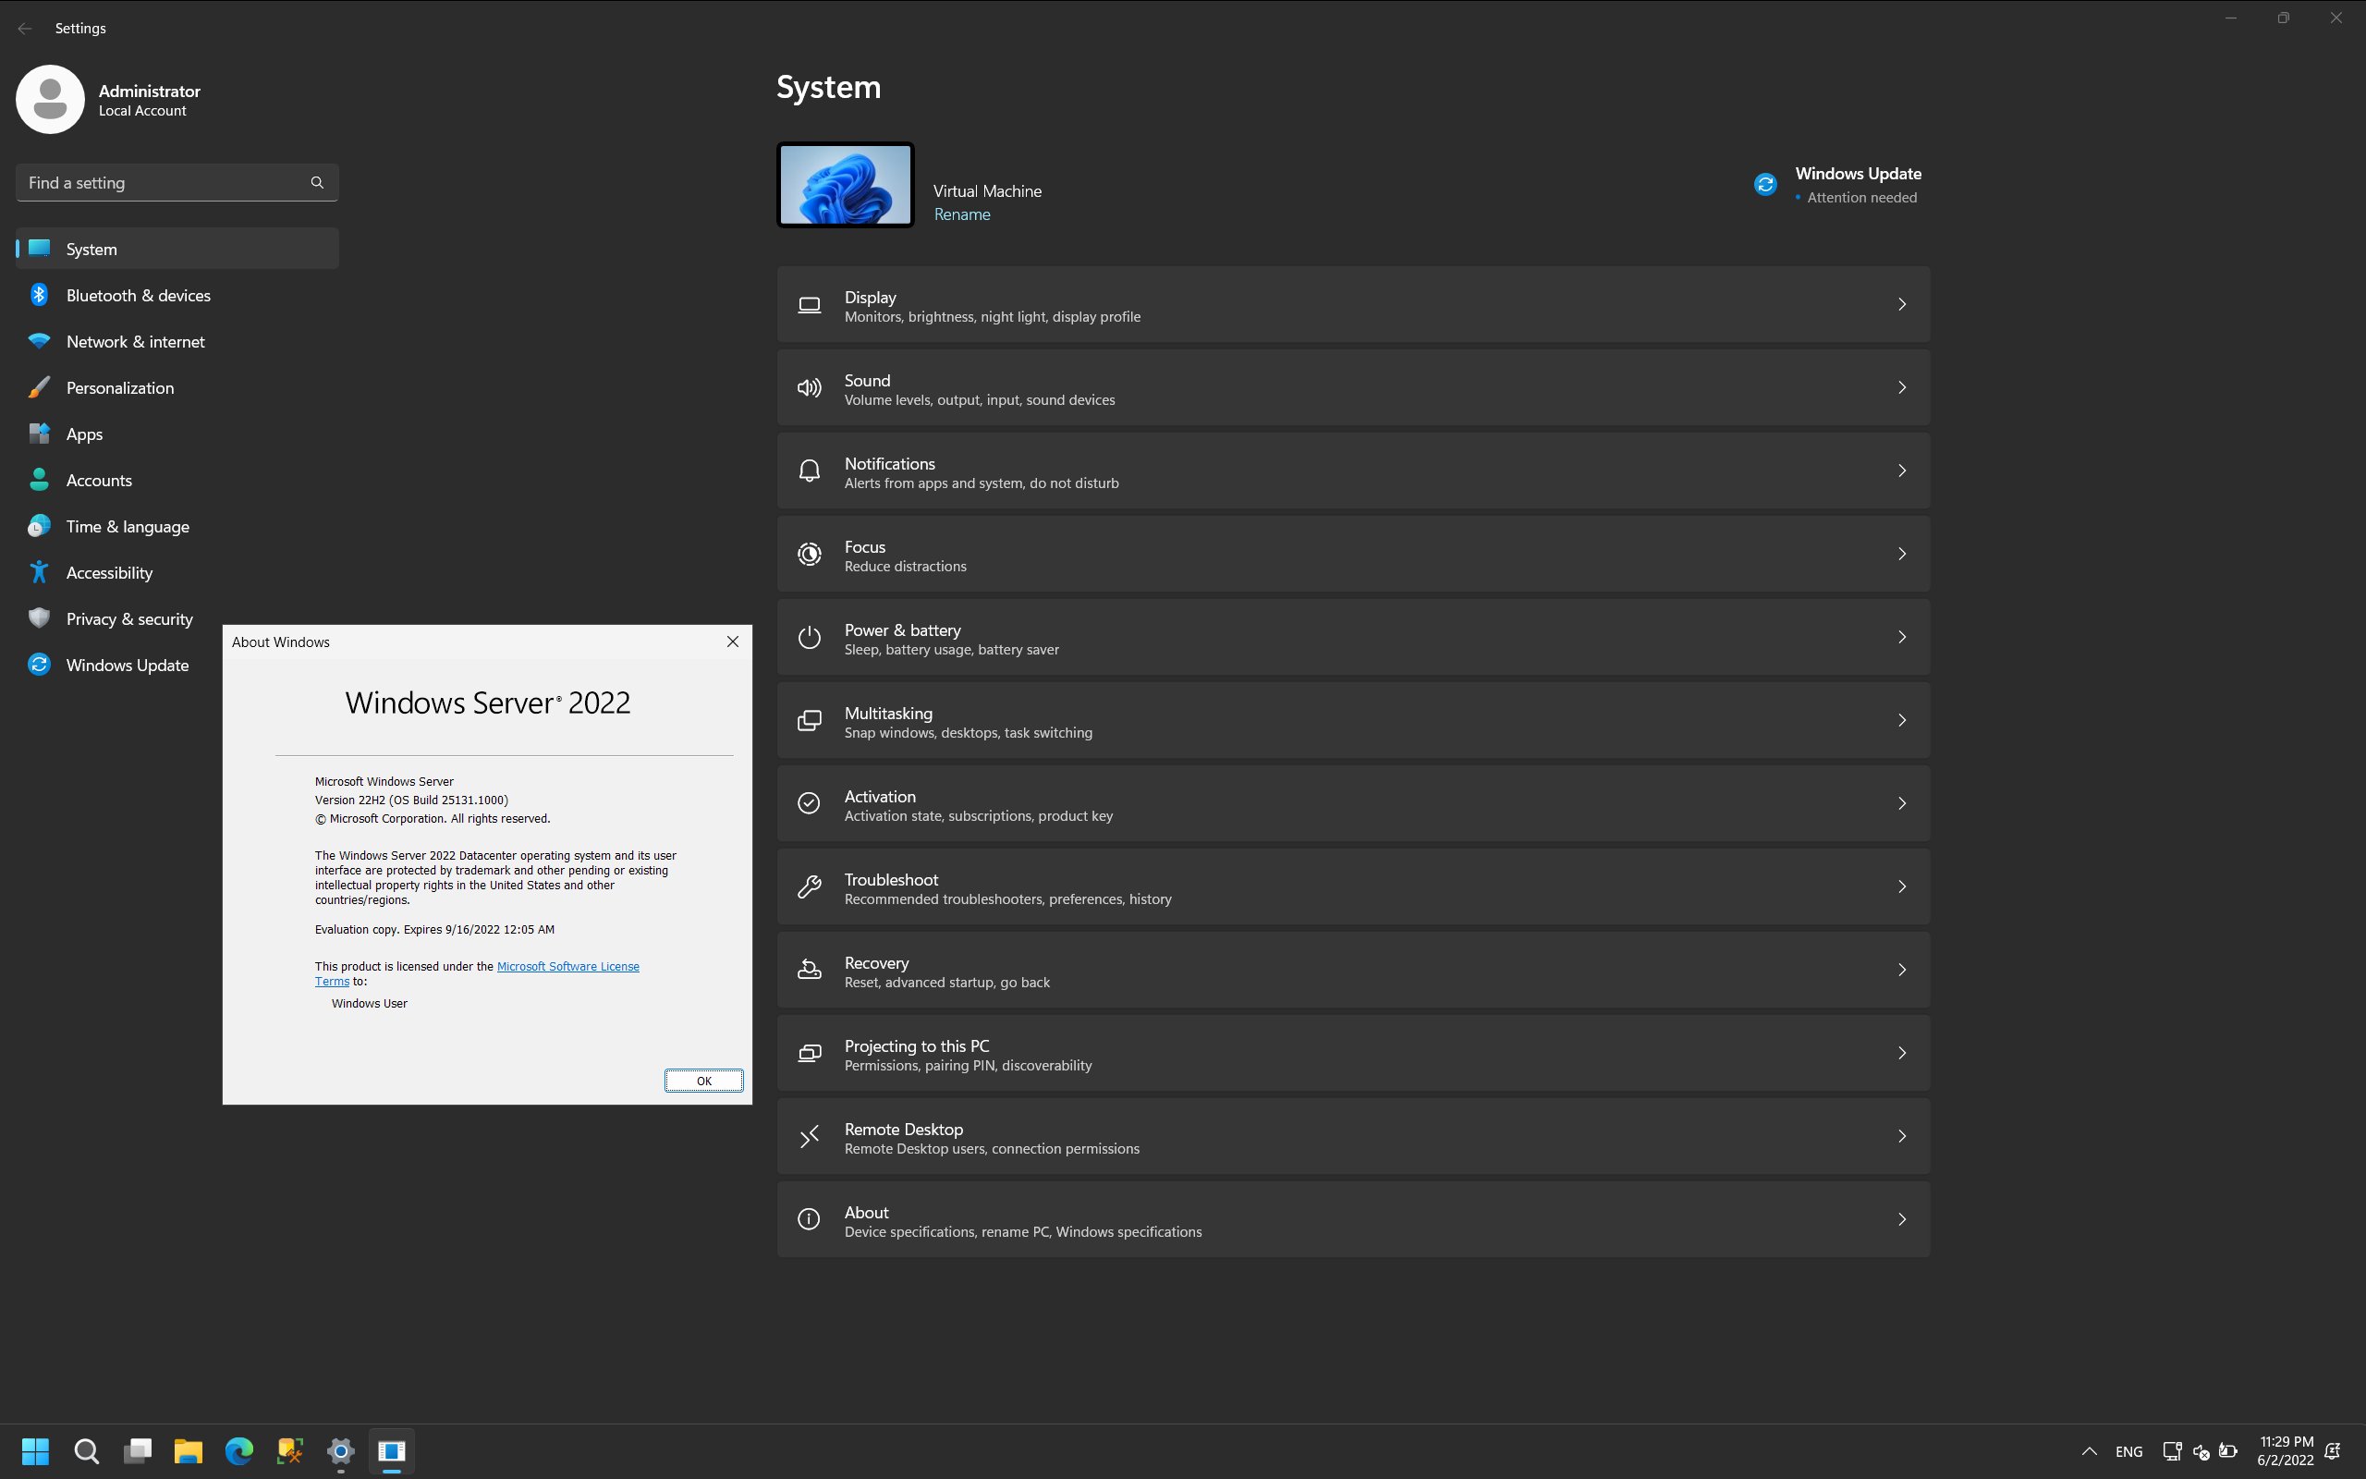Click the Remote Desktop icon
The image size is (2366, 1479).
pos(810,1136)
